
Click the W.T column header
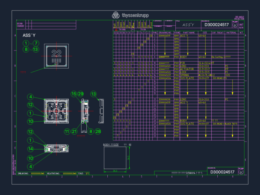click(x=241, y=32)
